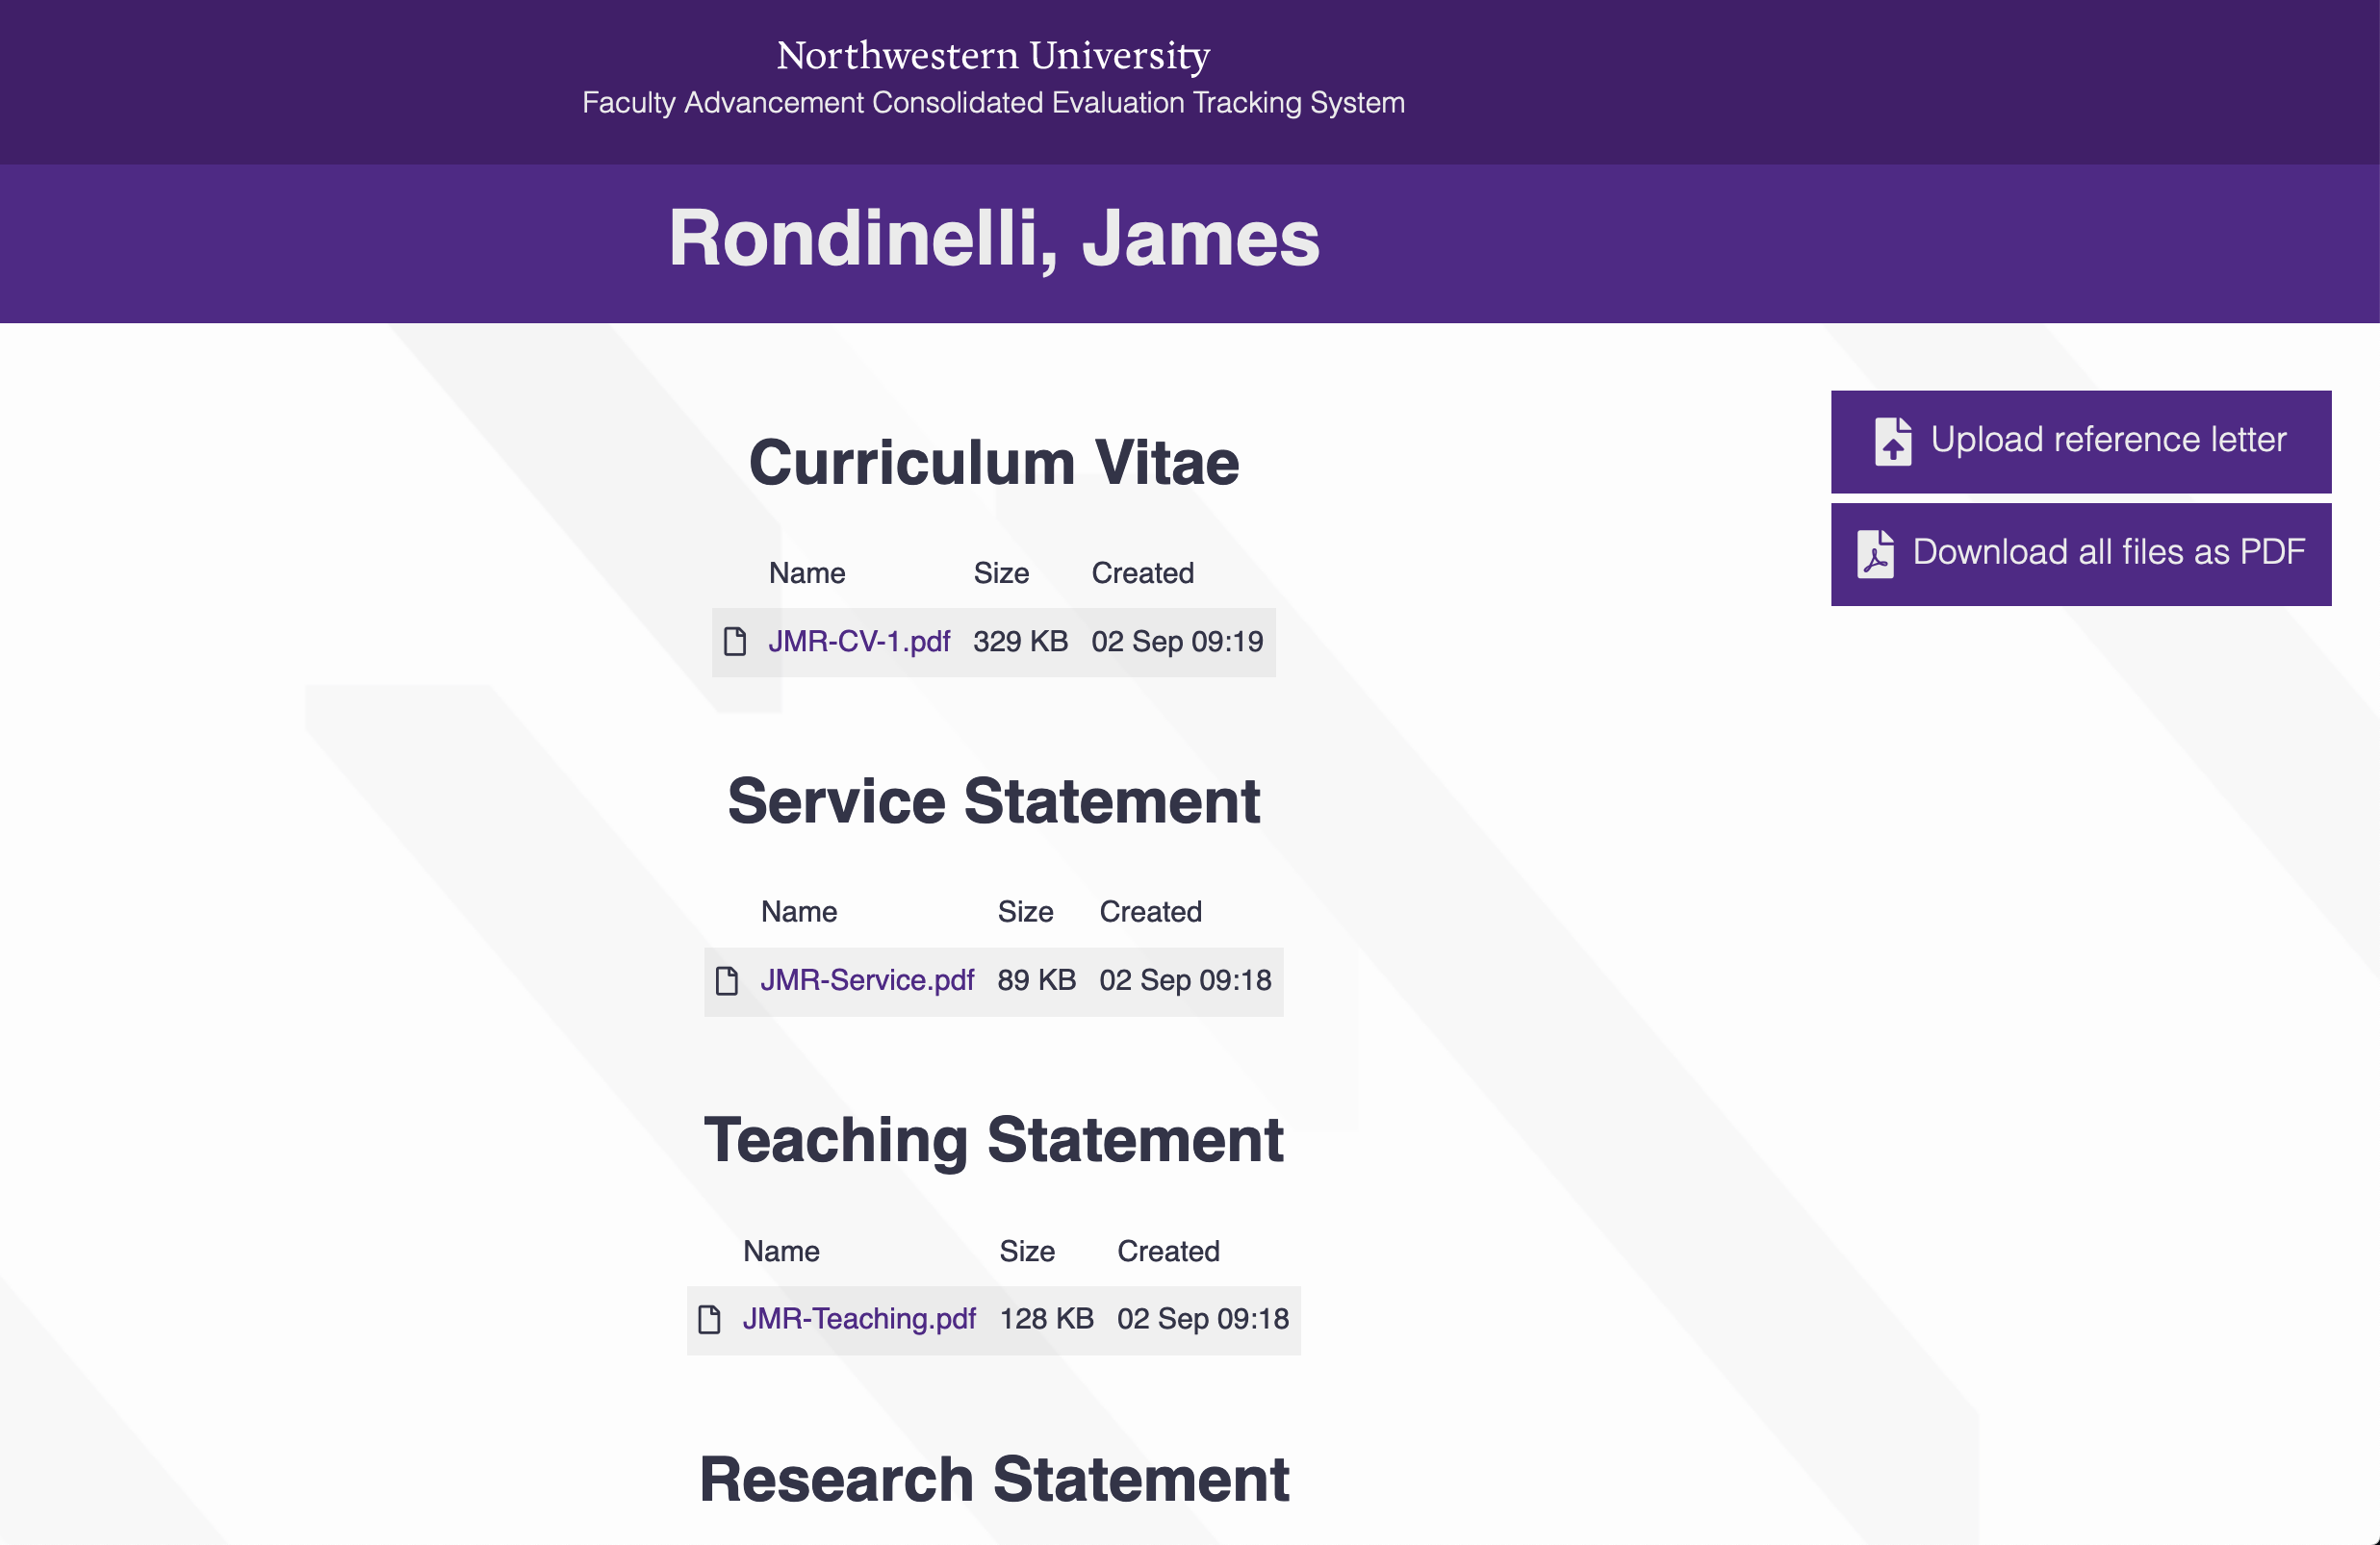Open the JMR-CV-1.pdf link
The height and width of the screenshot is (1545, 2380).
point(858,642)
